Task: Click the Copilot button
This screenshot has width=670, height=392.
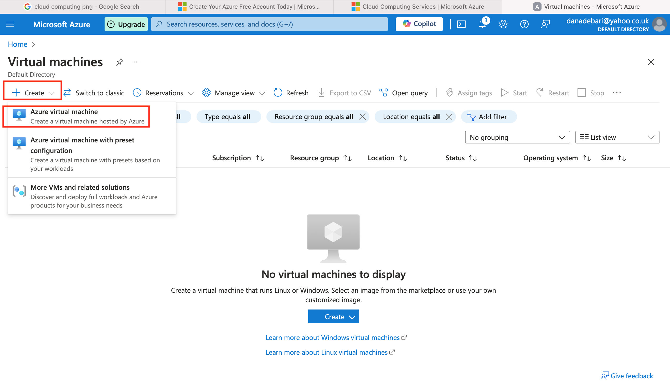Action: [x=419, y=24]
